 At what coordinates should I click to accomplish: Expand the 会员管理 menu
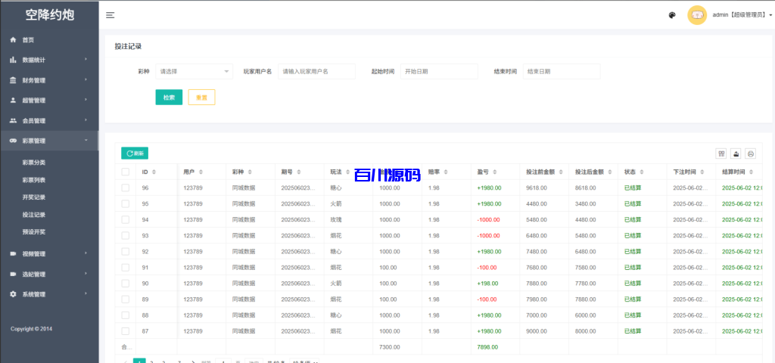pos(49,120)
